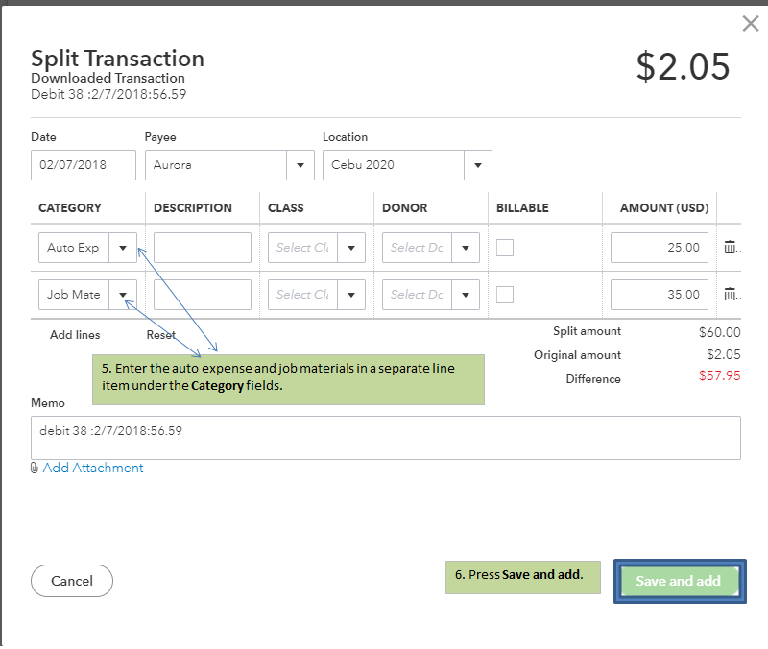This screenshot has width=768, height=649.
Task: Click Reset to clear split lines
Action: point(160,335)
